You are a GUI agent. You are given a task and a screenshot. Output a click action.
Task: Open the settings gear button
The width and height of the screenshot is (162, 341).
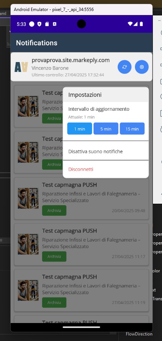(x=142, y=67)
